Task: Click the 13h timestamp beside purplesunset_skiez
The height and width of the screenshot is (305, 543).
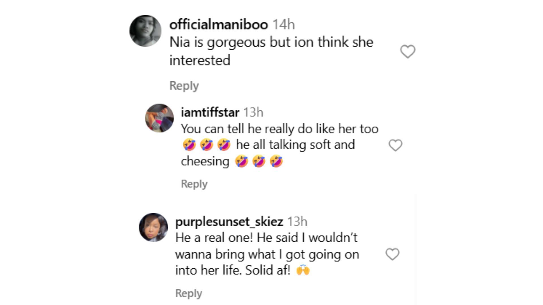Action: pos(297,222)
